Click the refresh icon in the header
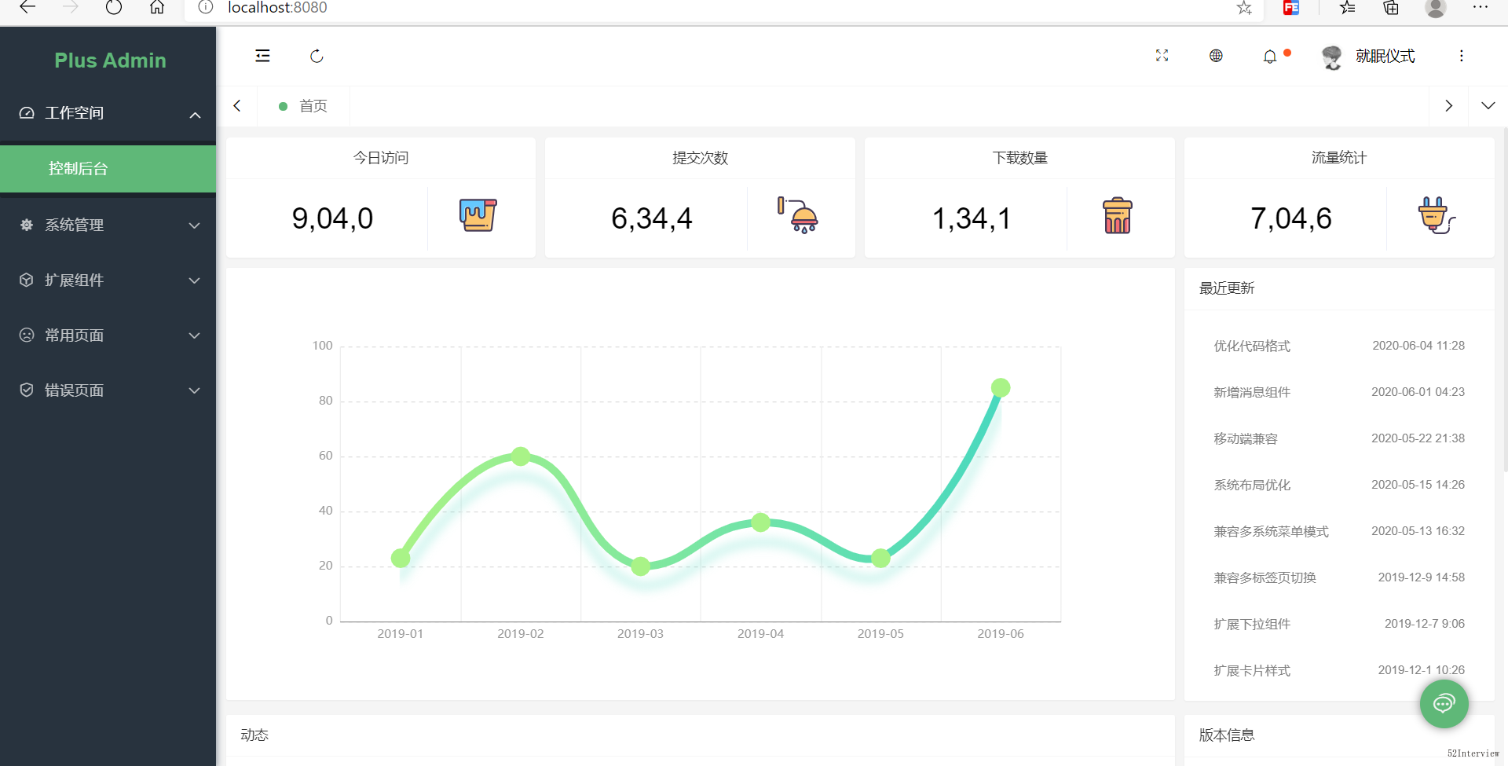This screenshot has width=1508, height=766. click(x=317, y=56)
